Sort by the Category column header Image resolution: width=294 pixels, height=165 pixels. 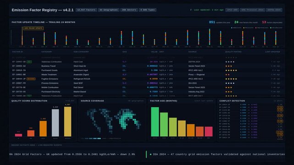pyautogui.click(x=47, y=52)
